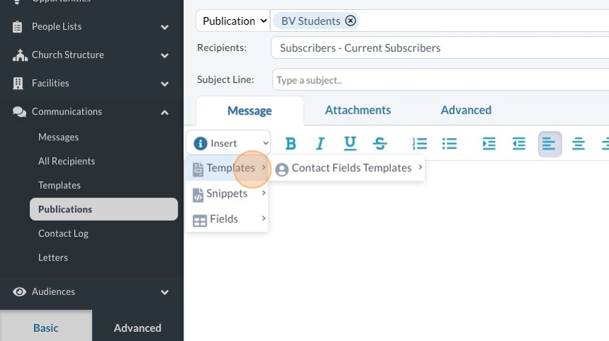Collapse the Communications sidebar section
This screenshot has width=609, height=341.
pos(164,112)
